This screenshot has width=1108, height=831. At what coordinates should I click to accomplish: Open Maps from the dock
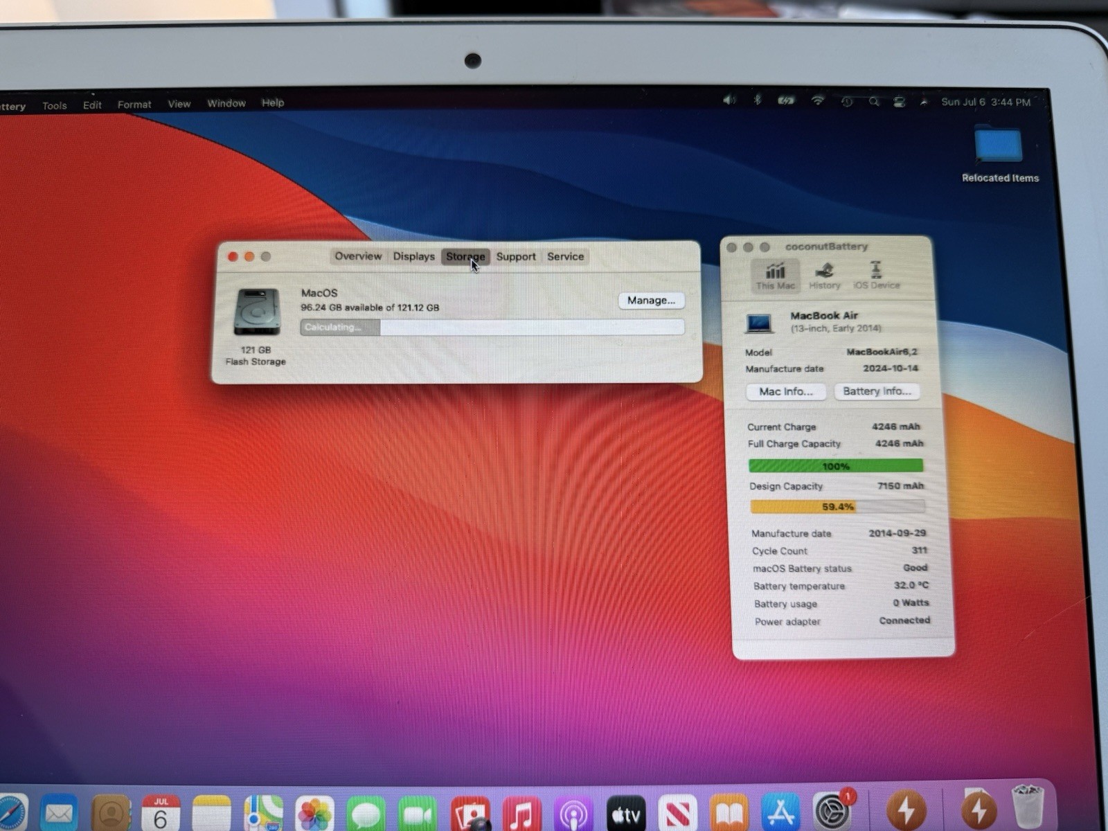pyautogui.click(x=263, y=813)
